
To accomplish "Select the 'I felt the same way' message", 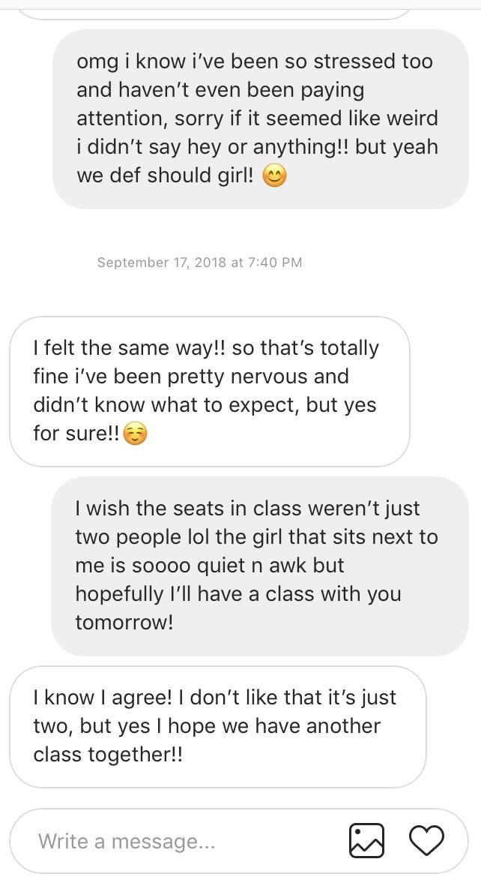I will point(210,391).
